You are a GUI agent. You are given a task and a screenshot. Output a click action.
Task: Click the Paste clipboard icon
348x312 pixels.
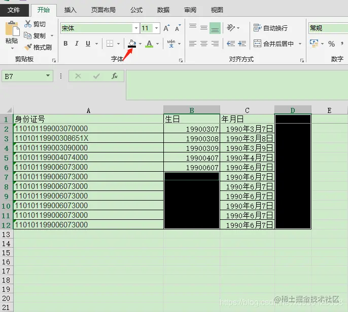tap(12, 28)
